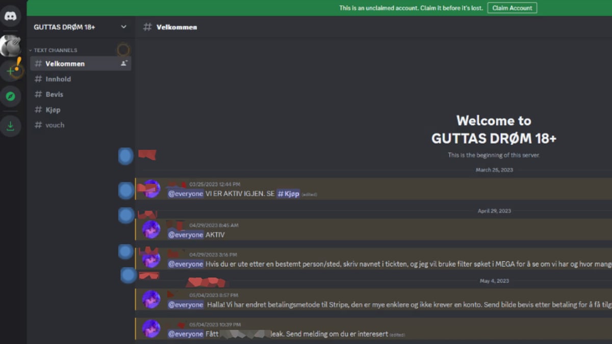Select the server avatar in sidebar
Viewport: 612px width, 344px height.
coord(10,46)
